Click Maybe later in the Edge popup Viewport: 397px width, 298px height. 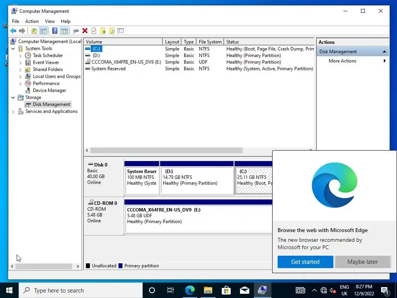[x=362, y=262]
